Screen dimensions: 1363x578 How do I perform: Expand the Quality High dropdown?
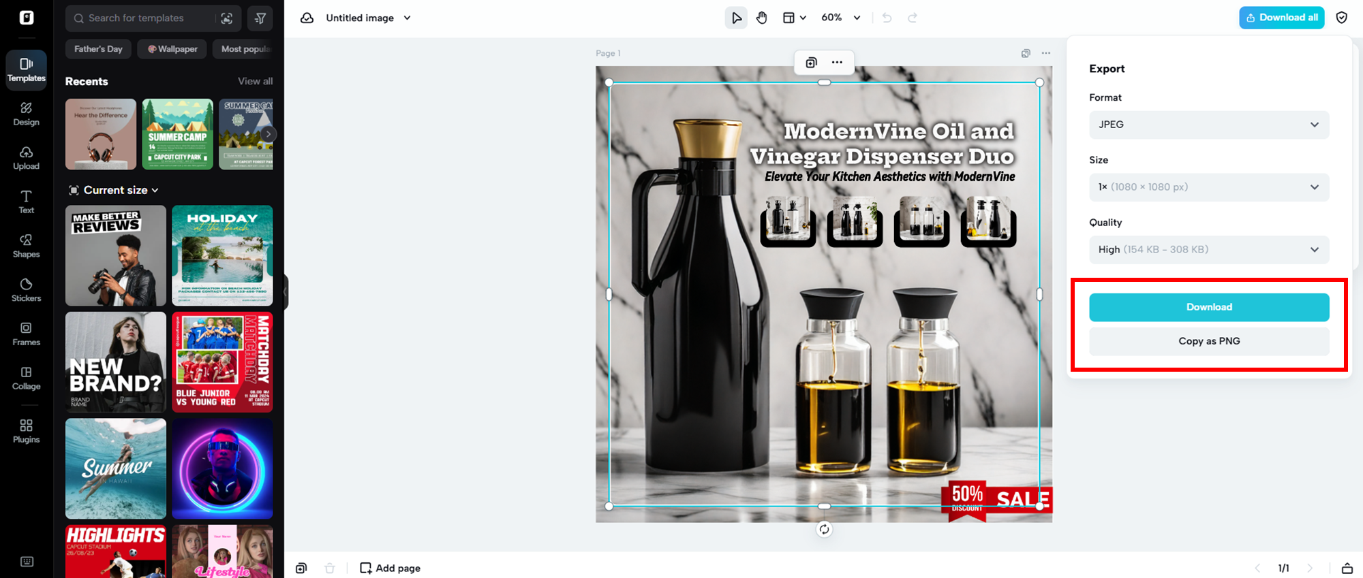tap(1208, 250)
